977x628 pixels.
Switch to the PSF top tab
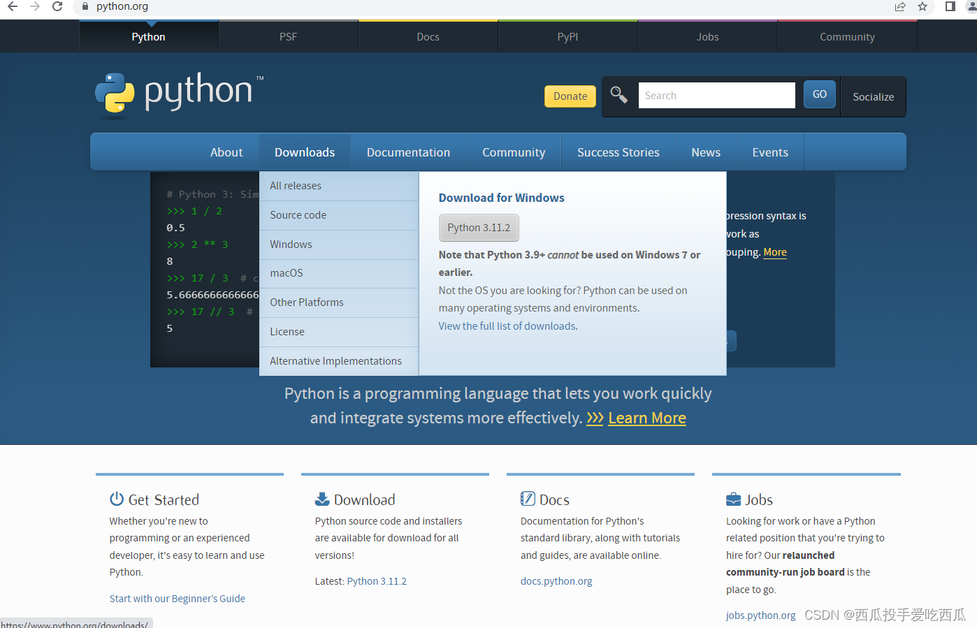[289, 36]
